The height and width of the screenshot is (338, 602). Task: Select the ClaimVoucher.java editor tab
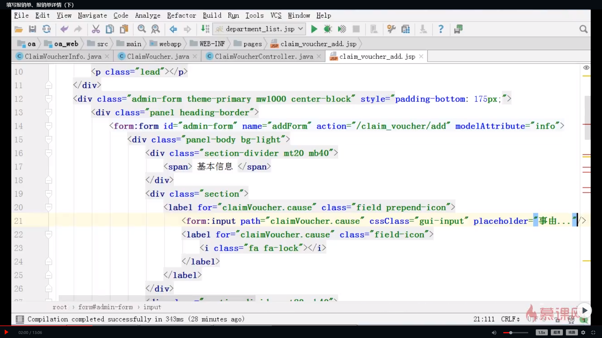click(x=158, y=56)
